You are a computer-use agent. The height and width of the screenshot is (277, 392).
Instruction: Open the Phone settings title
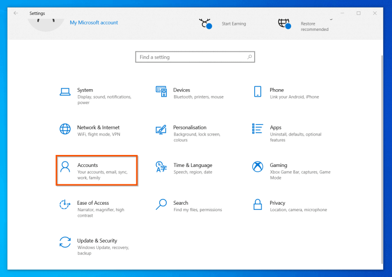[277, 90]
